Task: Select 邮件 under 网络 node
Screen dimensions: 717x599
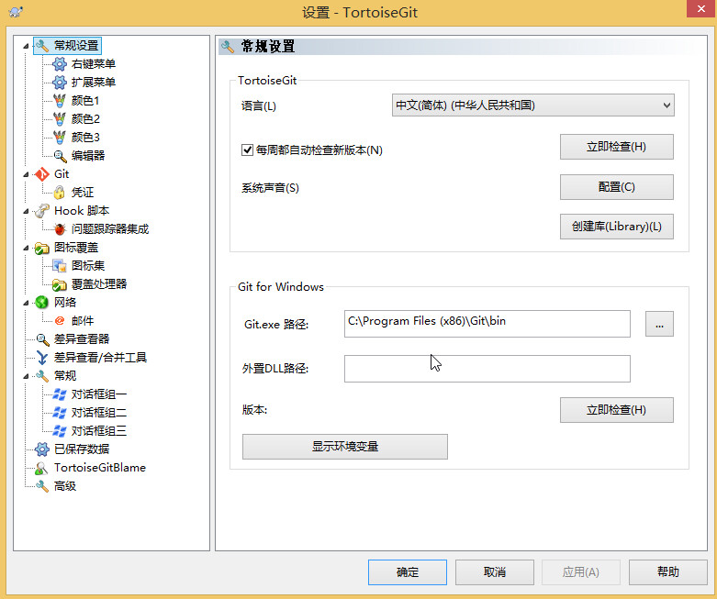Action: (x=83, y=321)
